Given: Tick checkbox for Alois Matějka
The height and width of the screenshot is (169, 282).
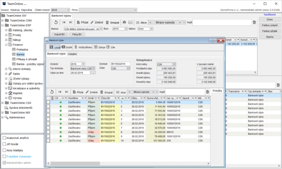Looking at the screenshot, I should click(5, 150).
